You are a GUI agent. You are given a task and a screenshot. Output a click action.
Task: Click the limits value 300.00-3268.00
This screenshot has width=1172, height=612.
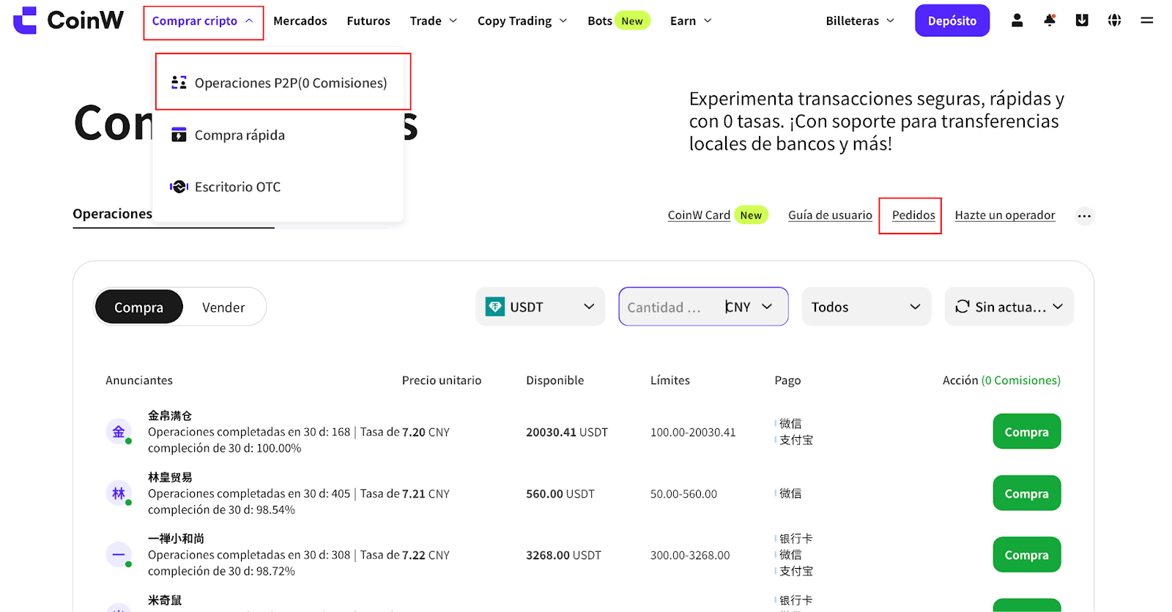tap(690, 556)
